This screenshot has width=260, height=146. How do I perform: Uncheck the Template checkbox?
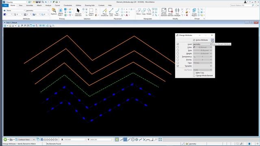pos(178,66)
